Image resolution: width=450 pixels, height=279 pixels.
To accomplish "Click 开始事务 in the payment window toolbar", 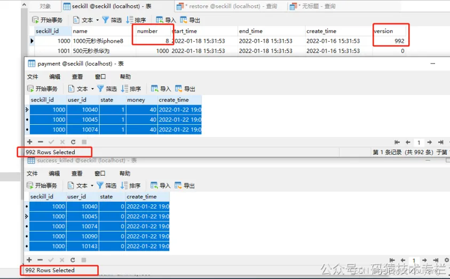I will tap(43, 89).
